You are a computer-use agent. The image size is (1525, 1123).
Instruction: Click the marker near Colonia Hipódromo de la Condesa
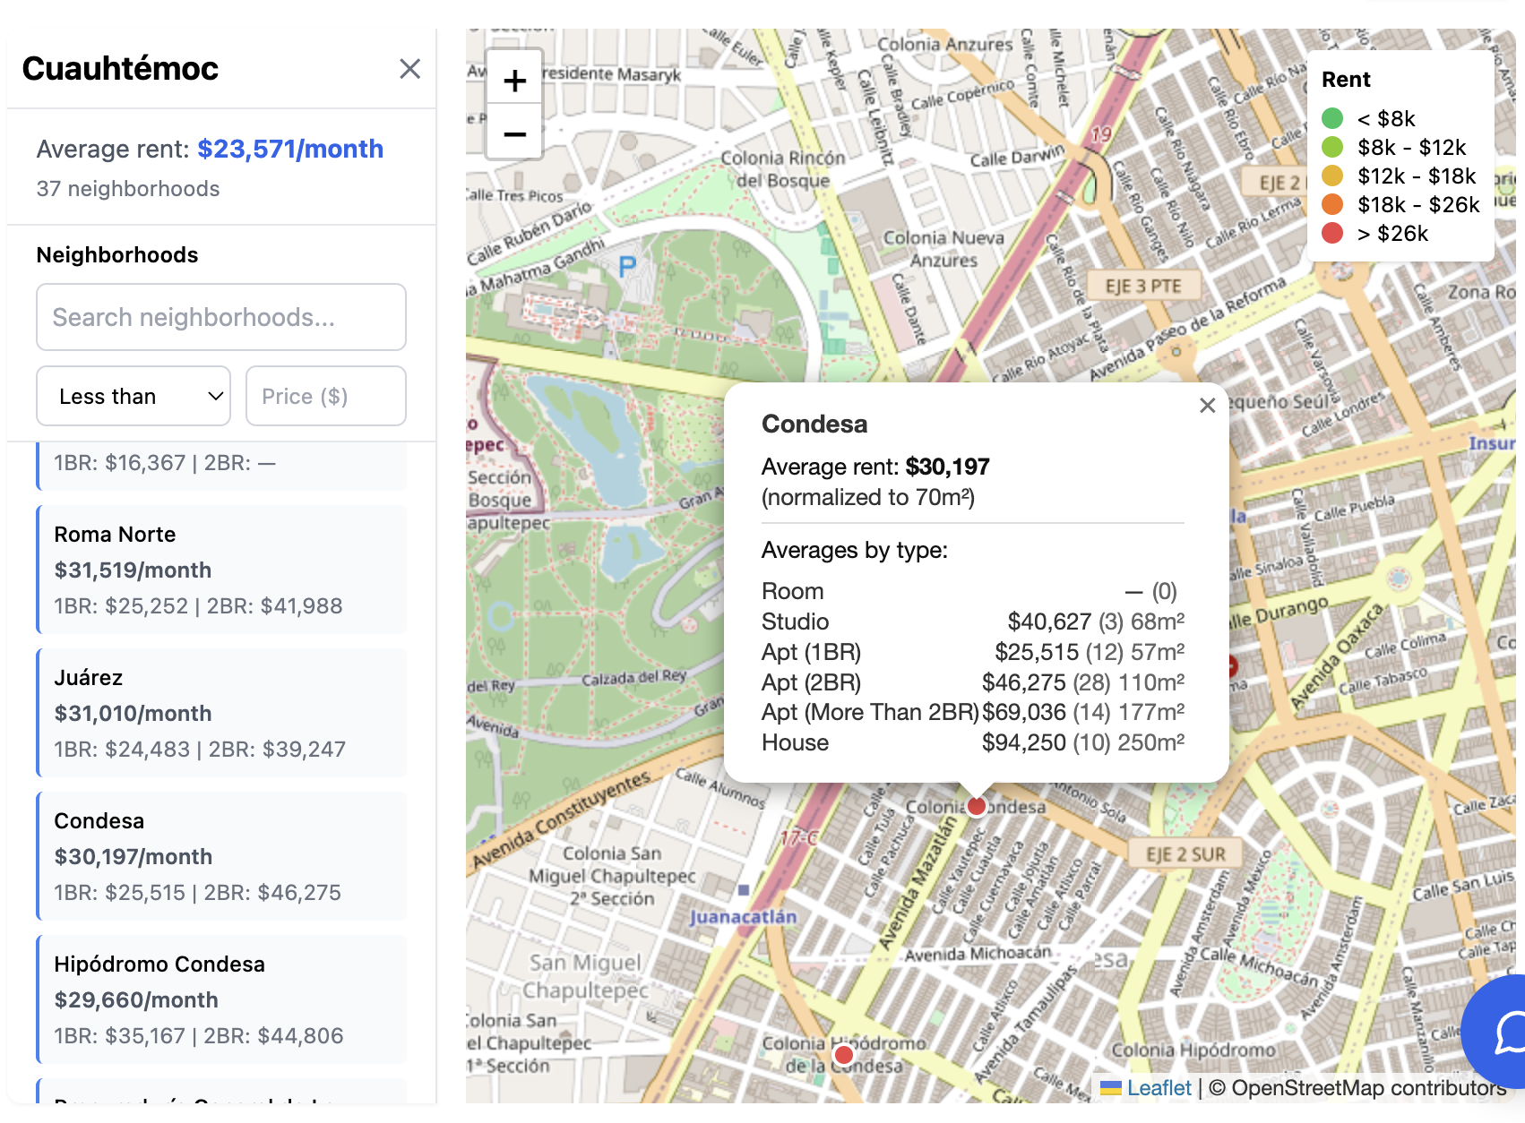coord(843,1054)
